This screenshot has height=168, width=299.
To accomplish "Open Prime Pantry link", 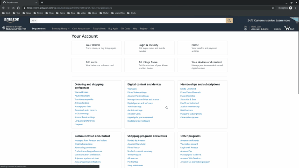I will (134, 147).
